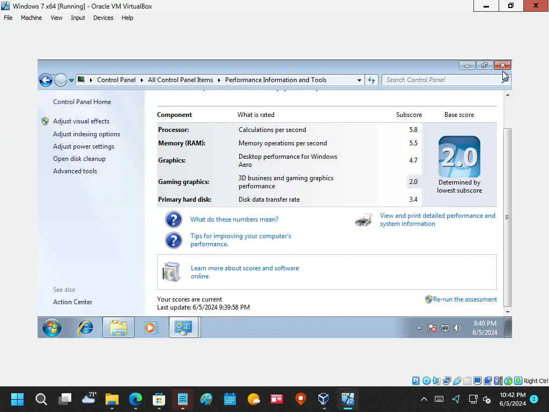Image resolution: width=549 pixels, height=412 pixels.
Task: Open the Windows 7 Start orb
Action: 52,328
